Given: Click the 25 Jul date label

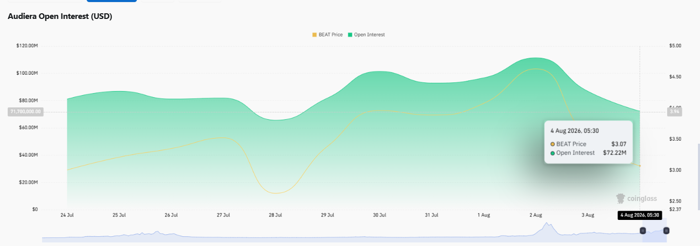Looking at the screenshot, I should click(119, 215).
